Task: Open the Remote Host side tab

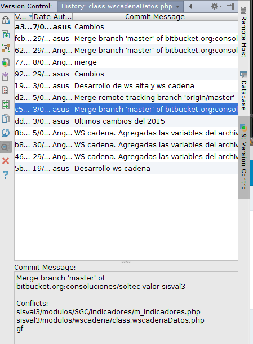Action: point(243,32)
